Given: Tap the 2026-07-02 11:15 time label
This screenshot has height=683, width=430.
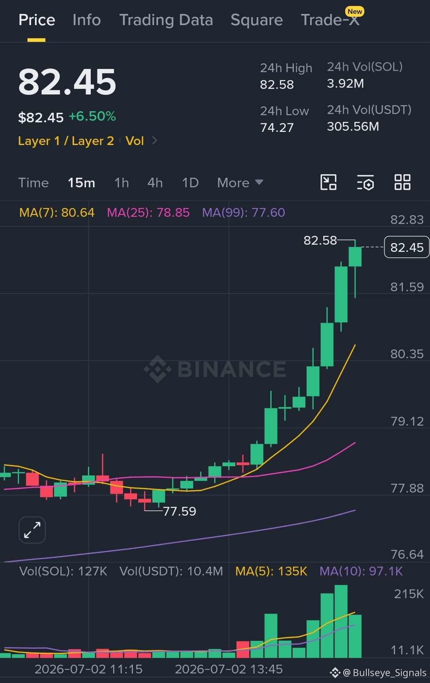Looking at the screenshot, I should (x=88, y=669).
